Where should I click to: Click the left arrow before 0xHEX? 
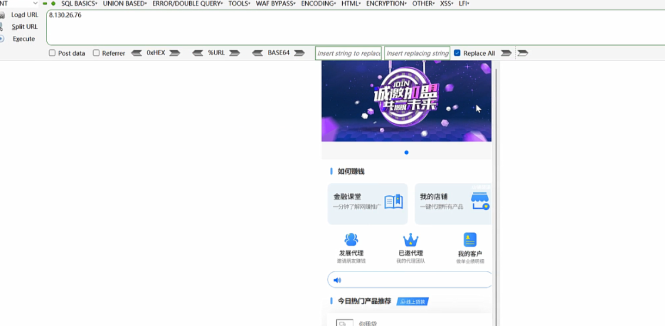pyautogui.click(x=136, y=53)
